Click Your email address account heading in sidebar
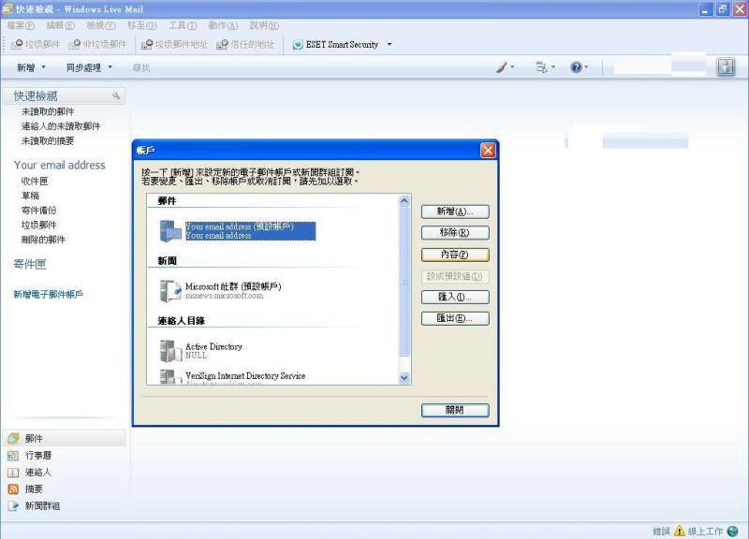This screenshot has height=539, width=749. (x=60, y=166)
